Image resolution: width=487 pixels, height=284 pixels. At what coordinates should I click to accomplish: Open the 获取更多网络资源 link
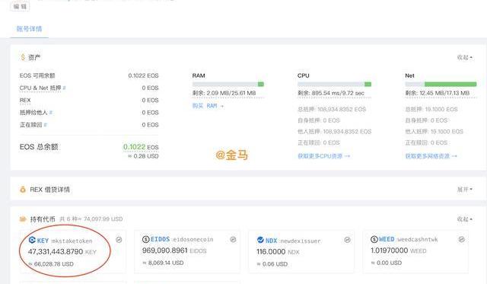[431, 156]
